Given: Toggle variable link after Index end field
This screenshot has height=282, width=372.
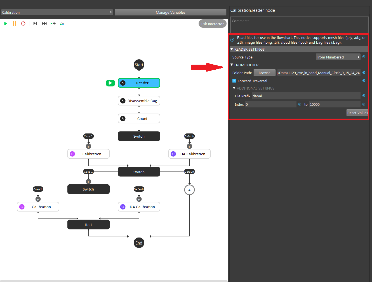Looking at the screenshot, I should tap(364, 104).
